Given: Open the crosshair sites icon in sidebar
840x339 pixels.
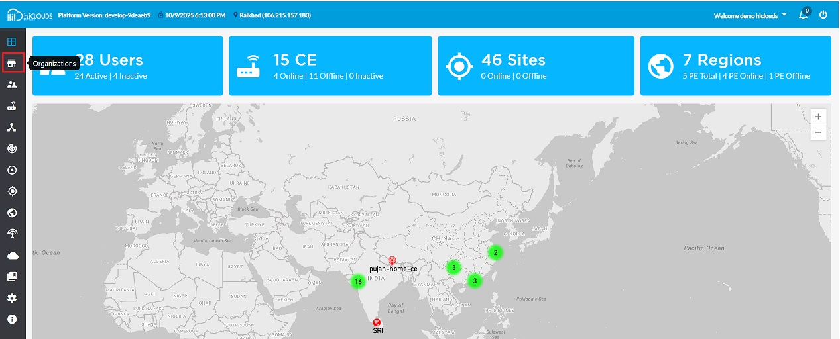Looking at the screenshot, I should 11,191.
